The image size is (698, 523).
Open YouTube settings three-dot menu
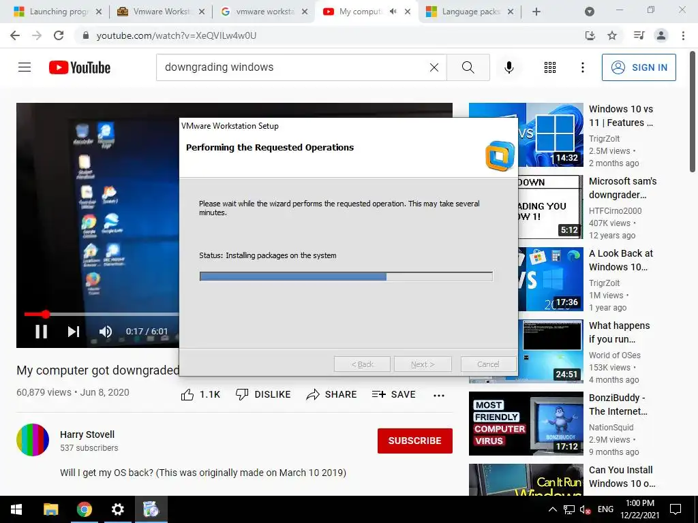582,67
